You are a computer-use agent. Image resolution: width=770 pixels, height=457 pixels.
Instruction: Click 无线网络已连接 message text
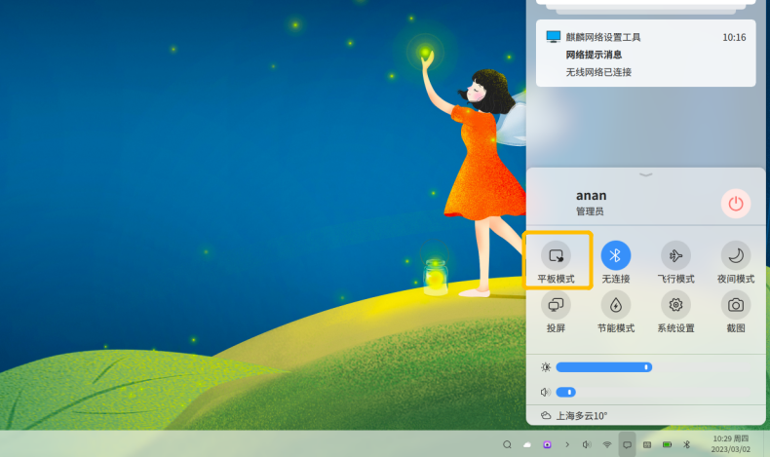pyautogui.click(x=598, y=72)
